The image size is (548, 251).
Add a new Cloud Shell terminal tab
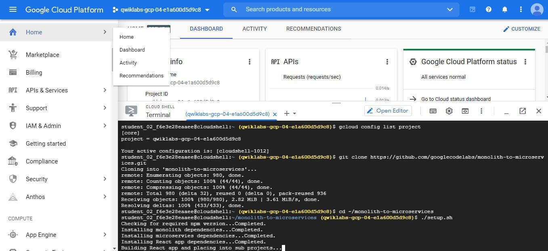click(287, 113)
